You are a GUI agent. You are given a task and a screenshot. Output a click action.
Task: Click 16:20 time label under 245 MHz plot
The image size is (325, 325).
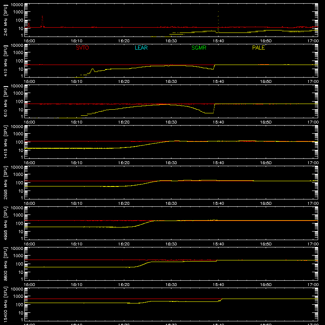click(x=124, y=41)
